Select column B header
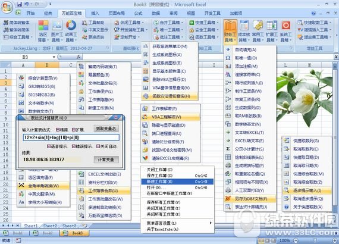Screen dimensions: 339x244 (47, 65)
